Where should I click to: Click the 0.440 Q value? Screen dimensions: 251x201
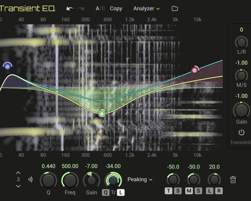pos(48,166)
